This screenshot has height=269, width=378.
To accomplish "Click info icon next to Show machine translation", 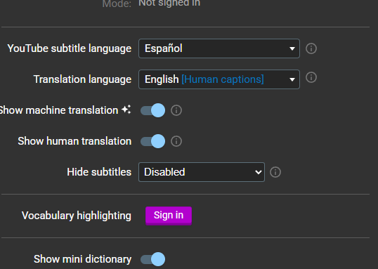I will click(176, 110).
